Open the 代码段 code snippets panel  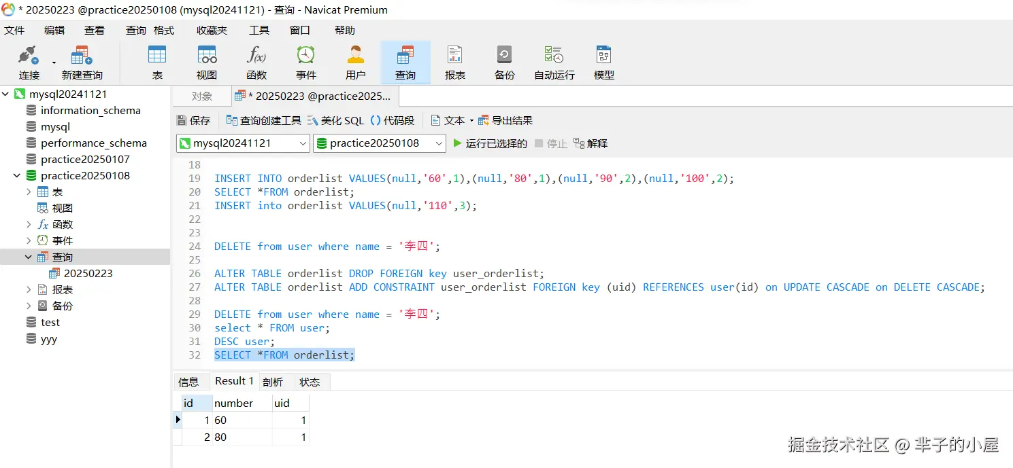393,120
